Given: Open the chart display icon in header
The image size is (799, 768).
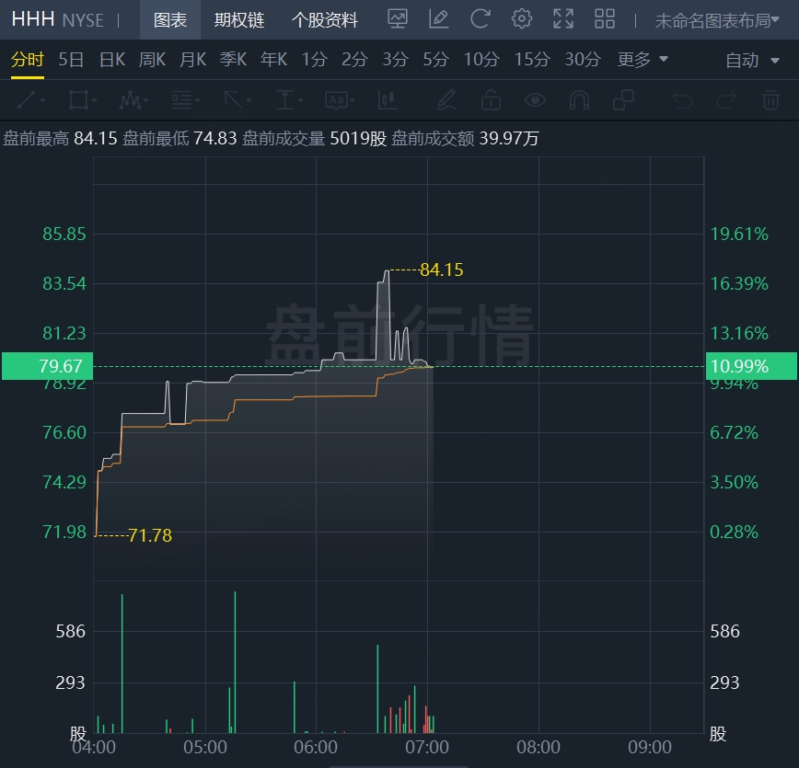Looking at the screenshot, I should click(398, 19).
